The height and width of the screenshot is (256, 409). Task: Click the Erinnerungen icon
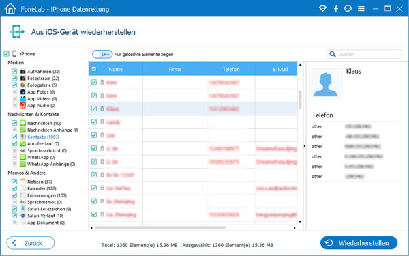23,195
